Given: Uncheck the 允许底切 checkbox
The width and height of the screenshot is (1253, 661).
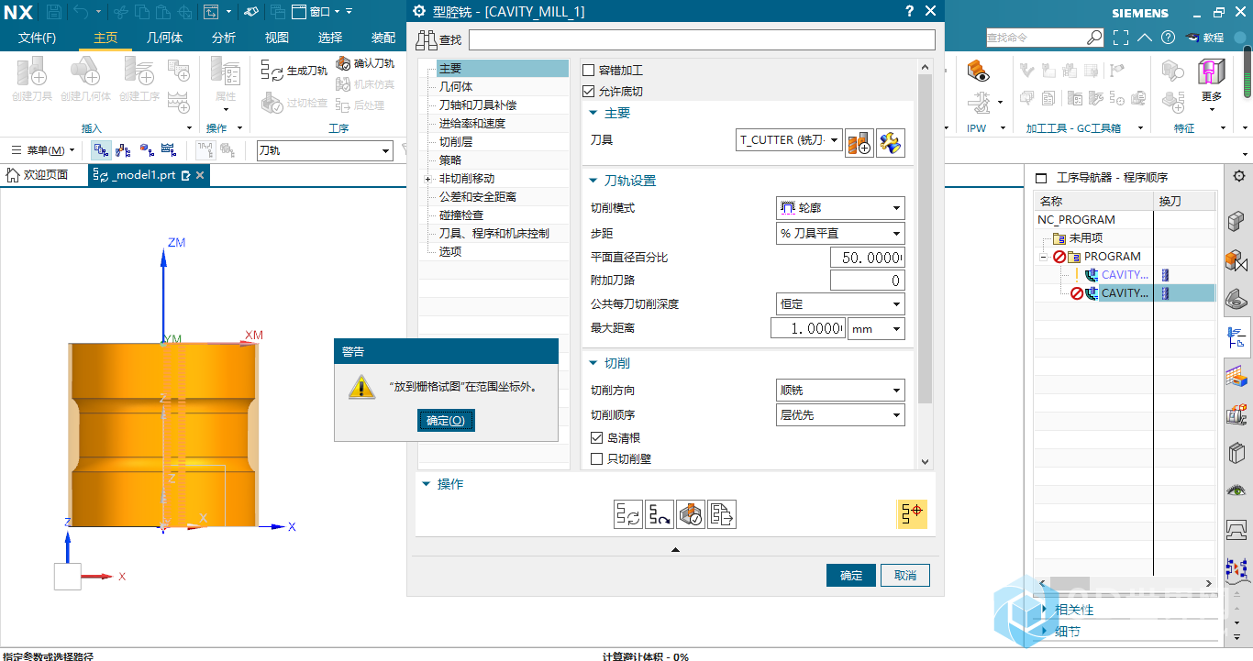Looking at the screenshot, I should (x=589, y=92).
